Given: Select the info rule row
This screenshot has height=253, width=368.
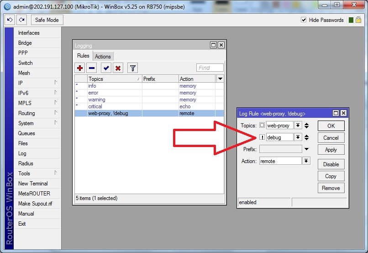Looking at the screenshot, I should click(x=149, y=86).
